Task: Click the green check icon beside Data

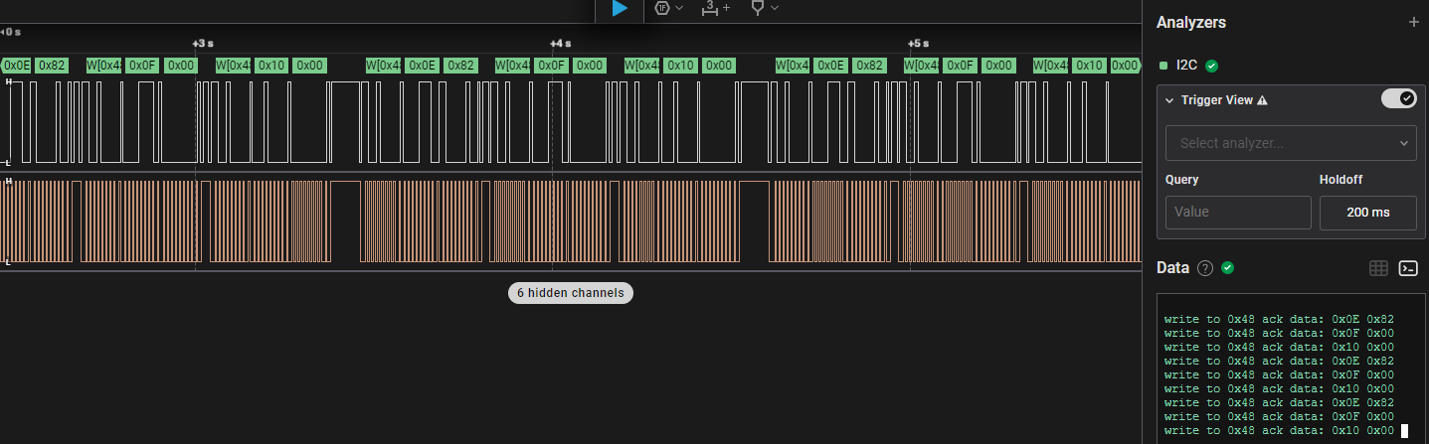Action: [x=1227, y=268]
